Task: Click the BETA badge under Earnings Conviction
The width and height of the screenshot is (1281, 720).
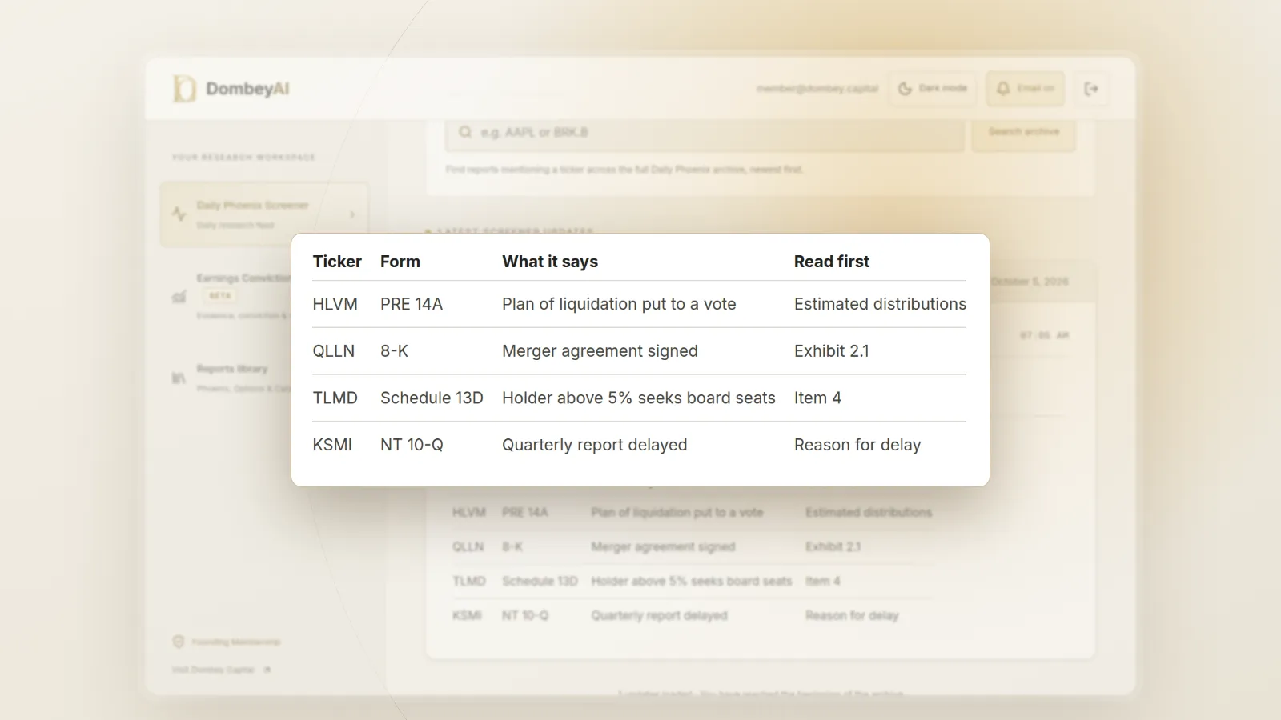Action: (220, 296)
